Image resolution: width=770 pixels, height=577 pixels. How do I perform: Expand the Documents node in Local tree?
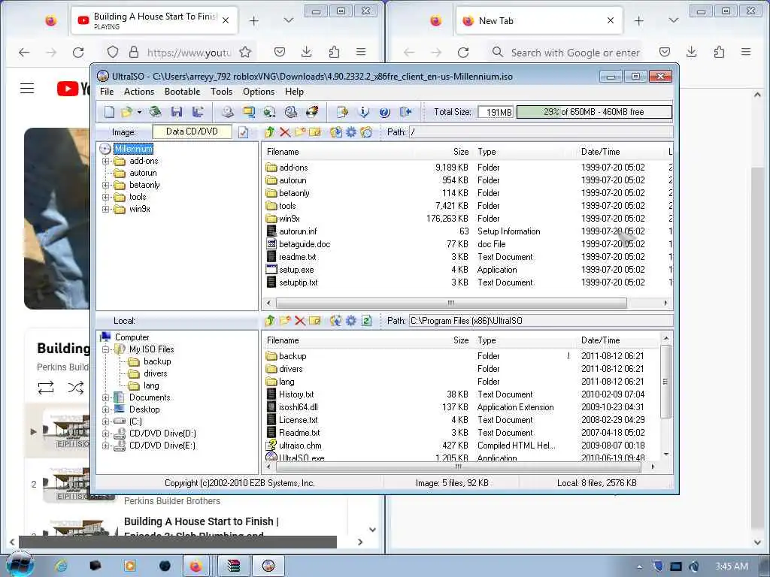pos(105,397)
